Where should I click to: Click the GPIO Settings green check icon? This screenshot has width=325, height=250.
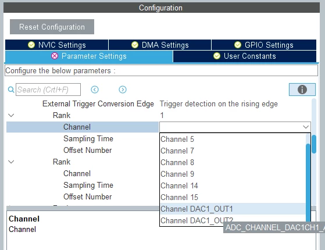[x=238, y=45]
